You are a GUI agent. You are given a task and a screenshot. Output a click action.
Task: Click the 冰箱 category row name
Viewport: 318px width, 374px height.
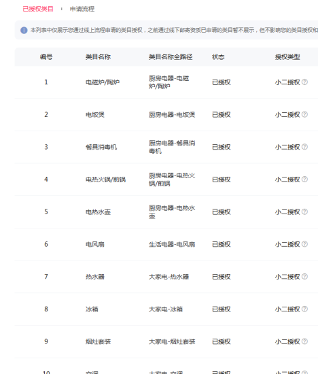point(92,309)
